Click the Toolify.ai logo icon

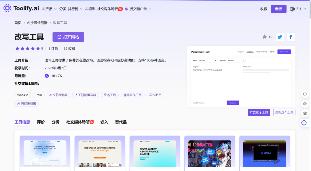7,8
